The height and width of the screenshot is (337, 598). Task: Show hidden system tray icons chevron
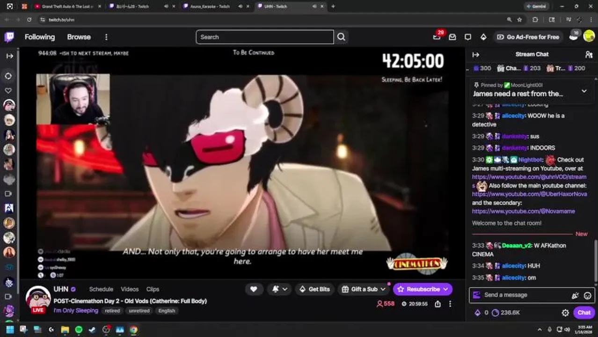540,330
